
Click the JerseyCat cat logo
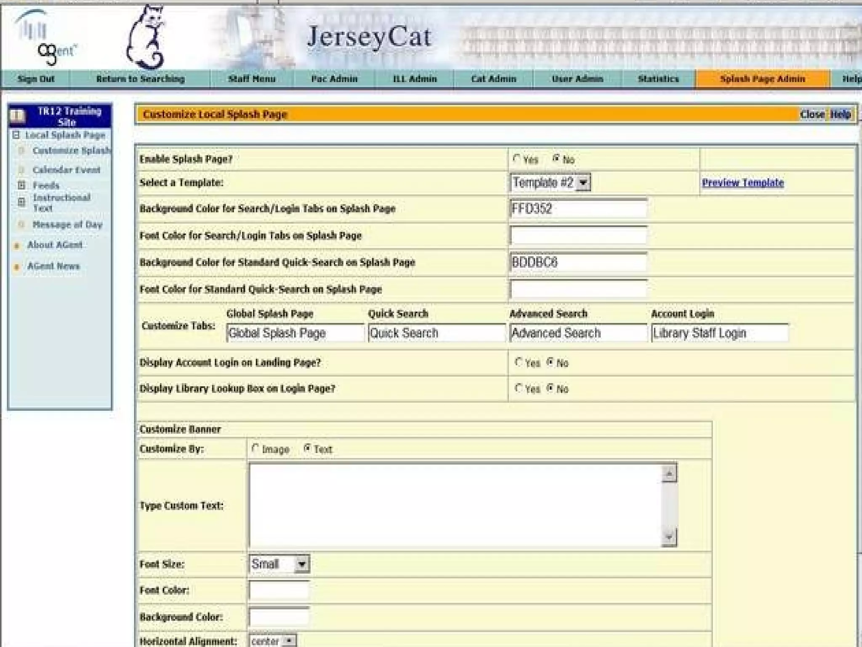145,38
